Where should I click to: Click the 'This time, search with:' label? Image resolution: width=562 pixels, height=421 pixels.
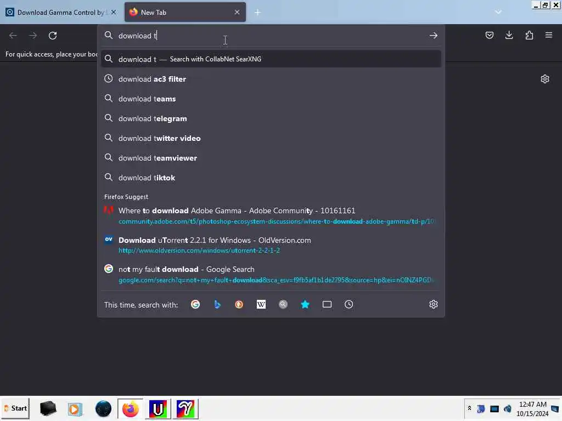[x=141, y=305]
